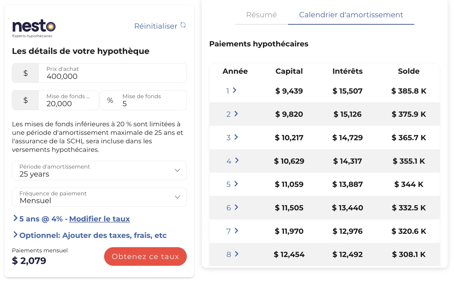Expand year 4 row chevron
This screenshot has width=454, height=282.
click(x=237, y=161)
